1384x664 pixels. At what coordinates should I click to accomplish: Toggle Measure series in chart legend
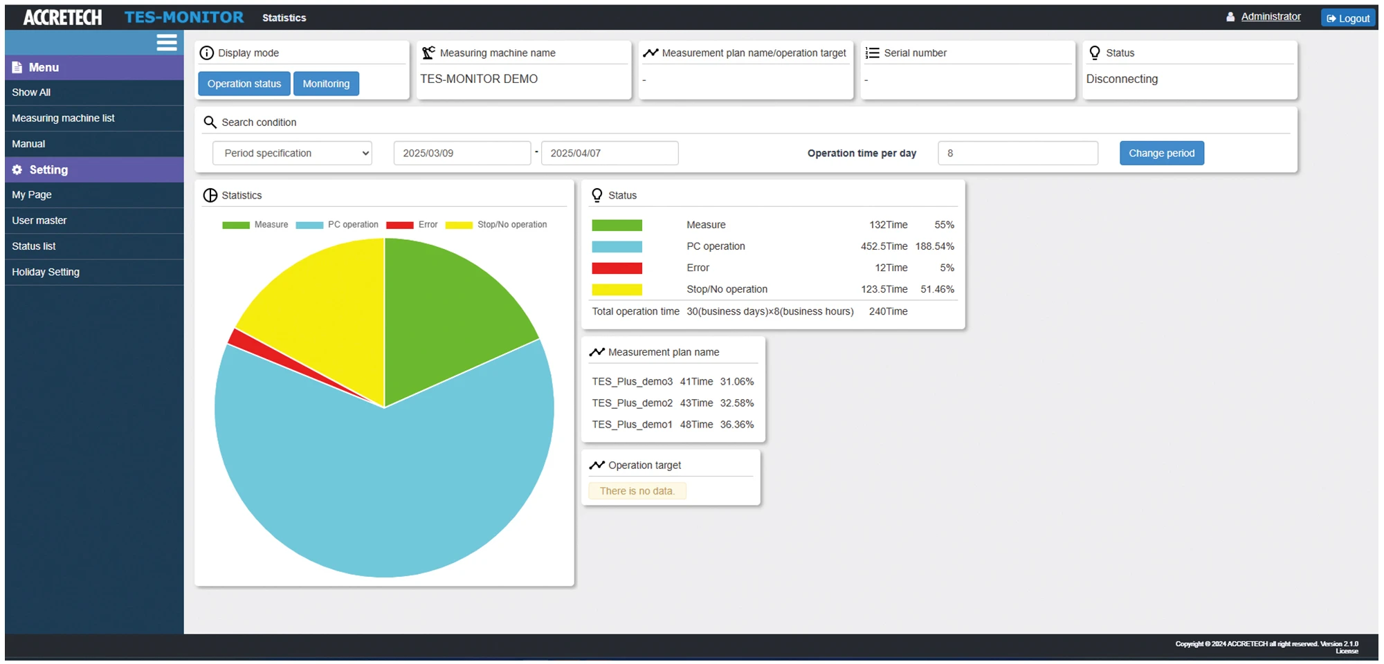255,225
